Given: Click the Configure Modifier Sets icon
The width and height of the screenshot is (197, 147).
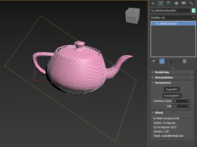Looking at the screenshot, I should tap(185, 61).
